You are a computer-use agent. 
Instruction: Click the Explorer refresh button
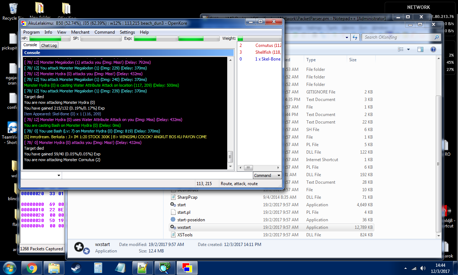click(x=355, y=37)
